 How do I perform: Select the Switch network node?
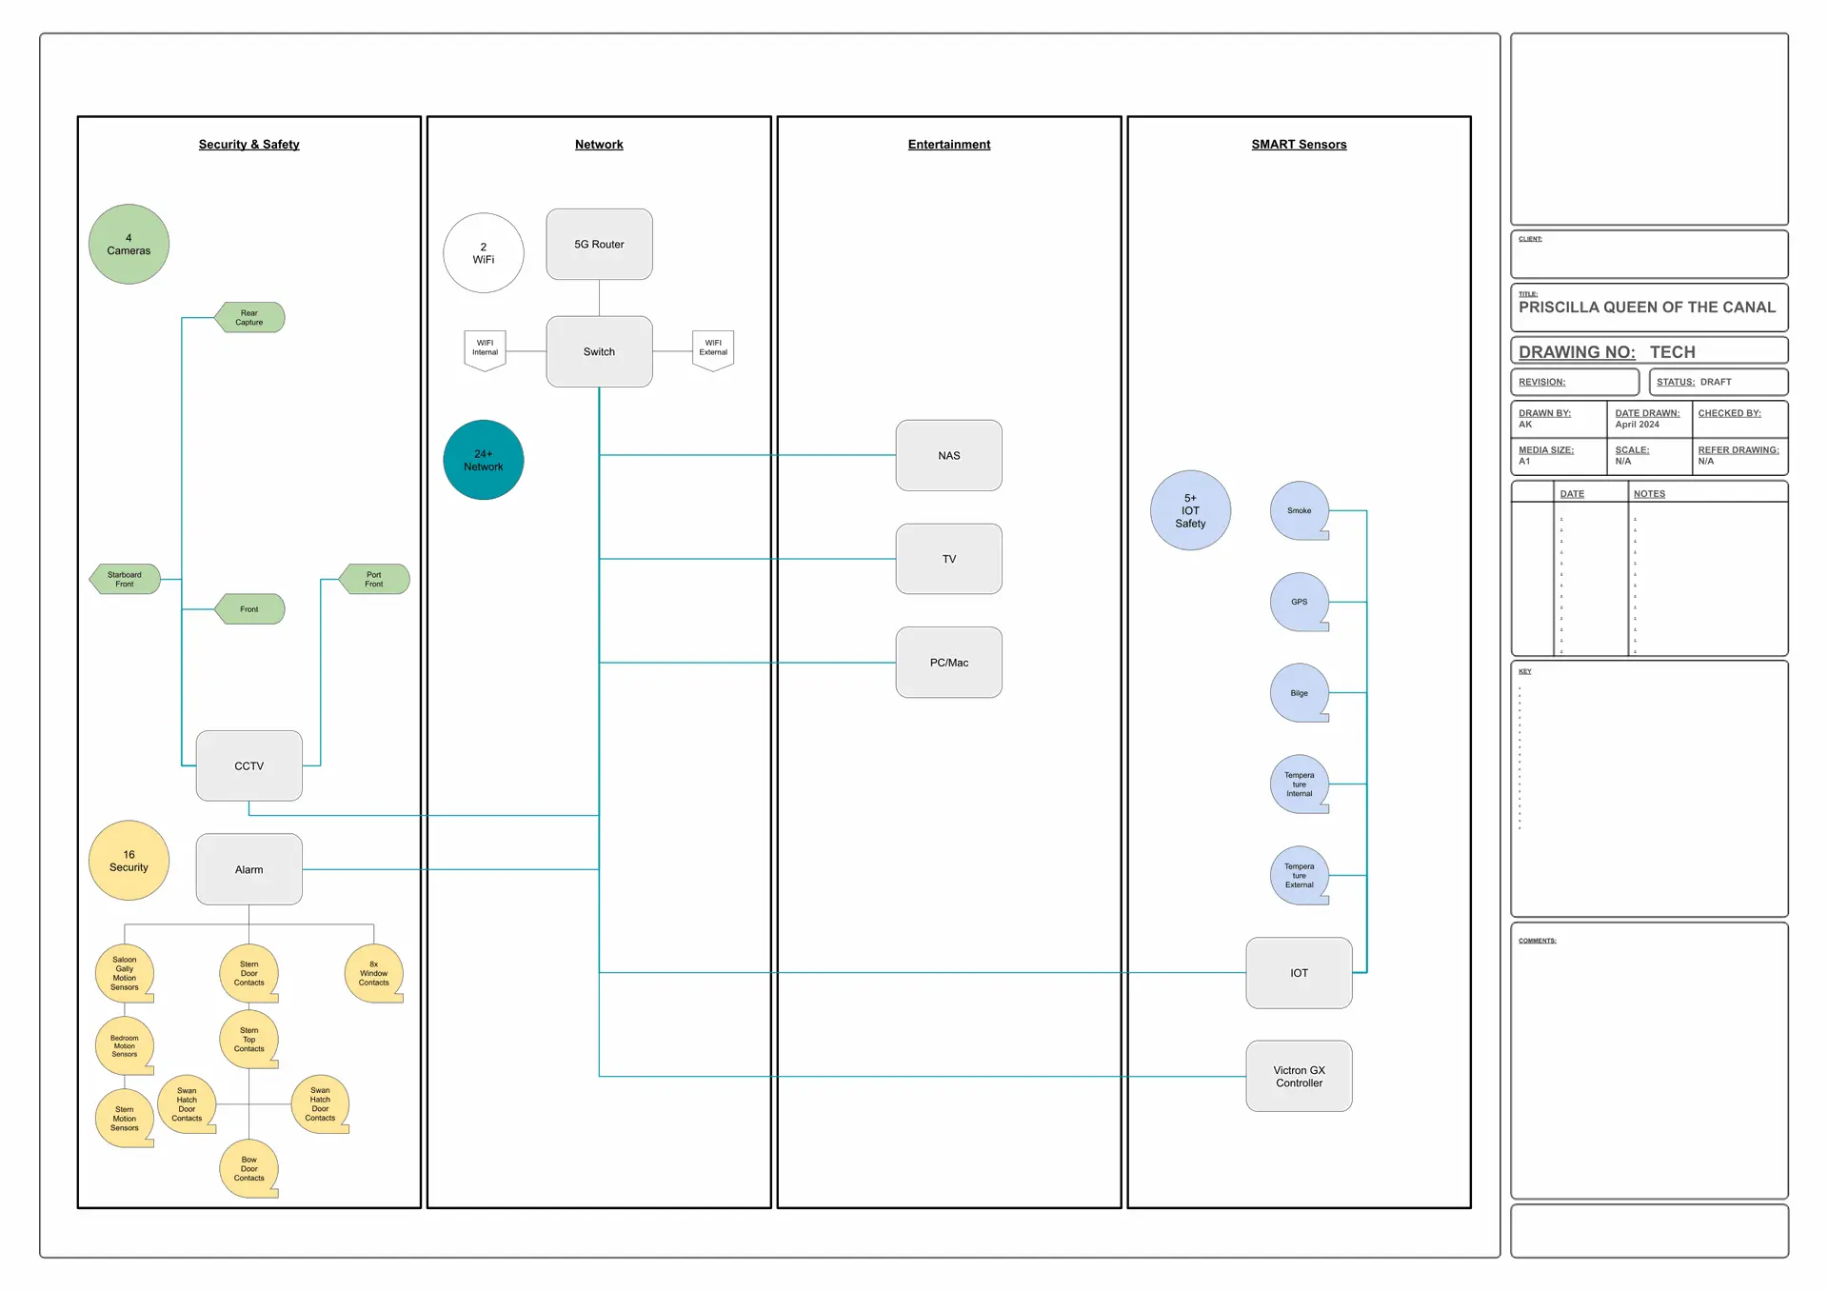tap(599, 351)
